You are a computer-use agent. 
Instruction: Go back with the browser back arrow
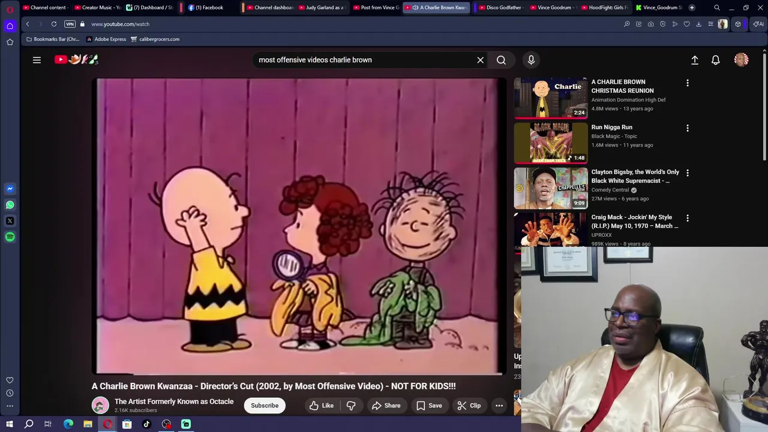click(28, 24)
